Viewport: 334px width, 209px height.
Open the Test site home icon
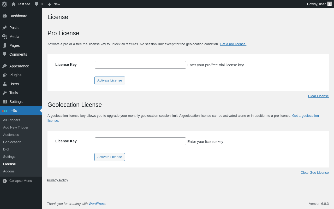click(14, 4)
